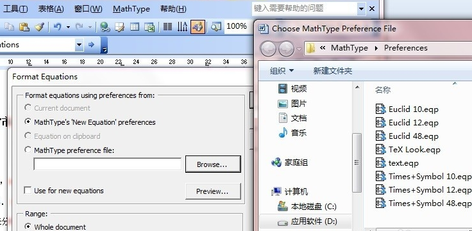Click the 键入需要帮助的问题 help search box

305,8
